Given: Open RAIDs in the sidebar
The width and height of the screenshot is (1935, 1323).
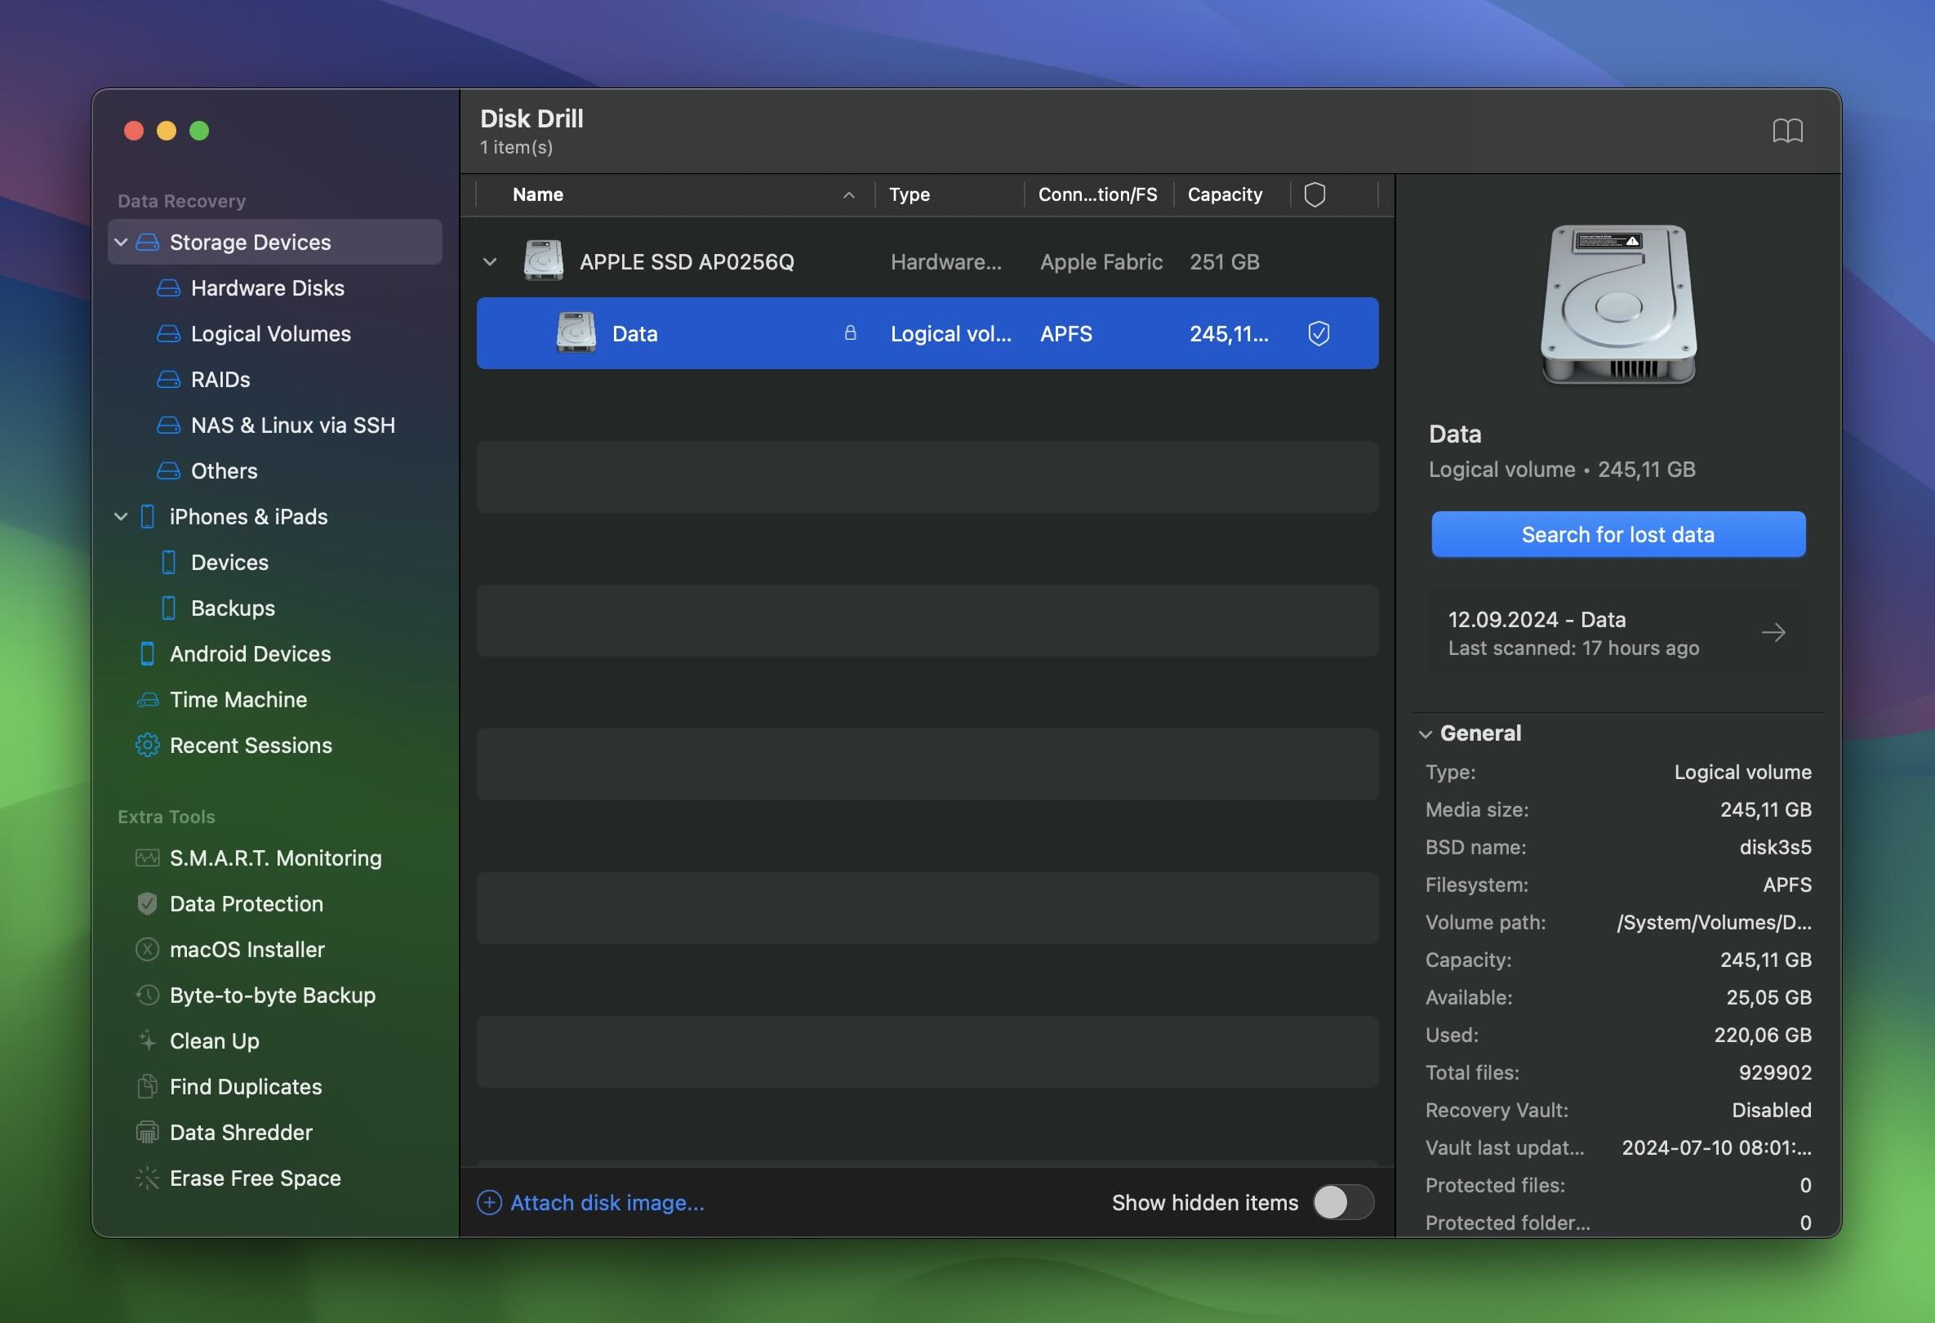Looking at the screenshot, I should [220, 380].
